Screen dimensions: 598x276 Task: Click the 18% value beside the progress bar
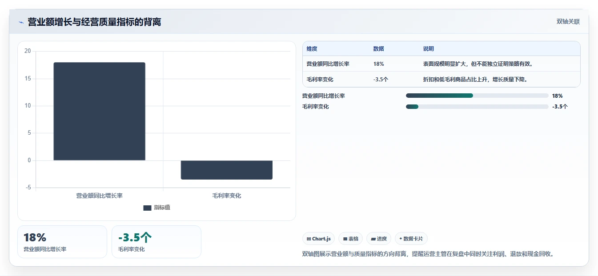[558, 96]
